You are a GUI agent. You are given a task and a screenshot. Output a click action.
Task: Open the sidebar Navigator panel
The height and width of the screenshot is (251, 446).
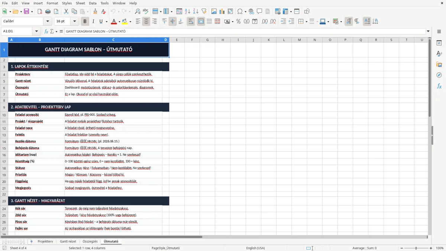(439, 75)
